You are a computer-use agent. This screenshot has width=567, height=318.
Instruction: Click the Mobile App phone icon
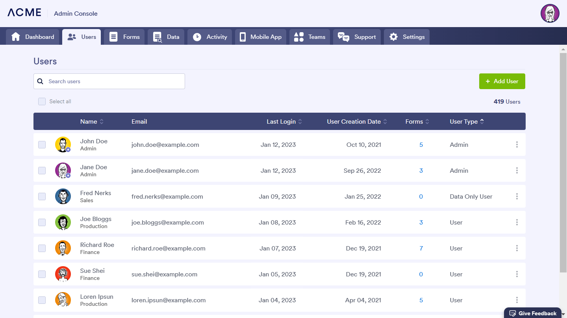pyautogui.click(x=243, y=37)
